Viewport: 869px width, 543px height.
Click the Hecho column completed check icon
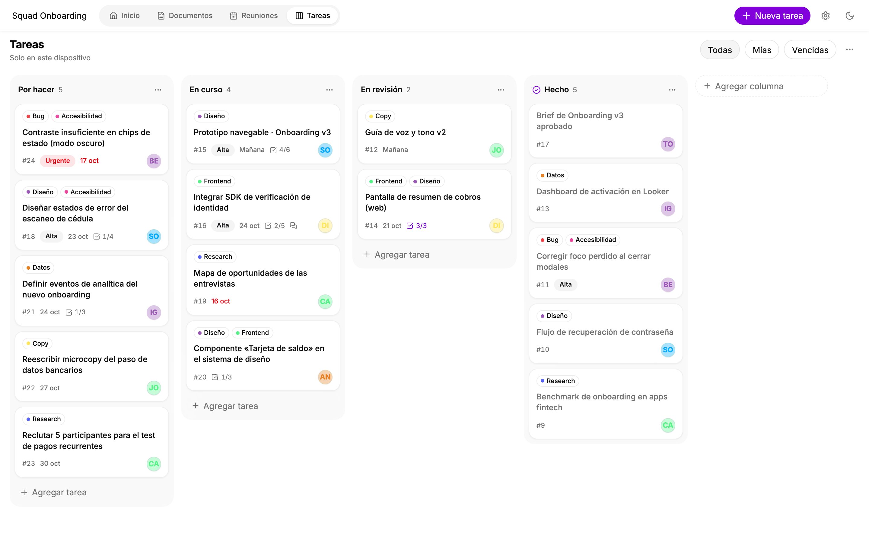coord(536,90)
